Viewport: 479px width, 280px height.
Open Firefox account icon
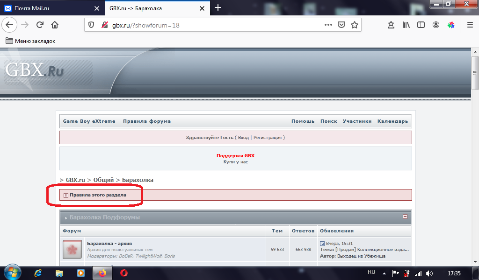[436, 25]
